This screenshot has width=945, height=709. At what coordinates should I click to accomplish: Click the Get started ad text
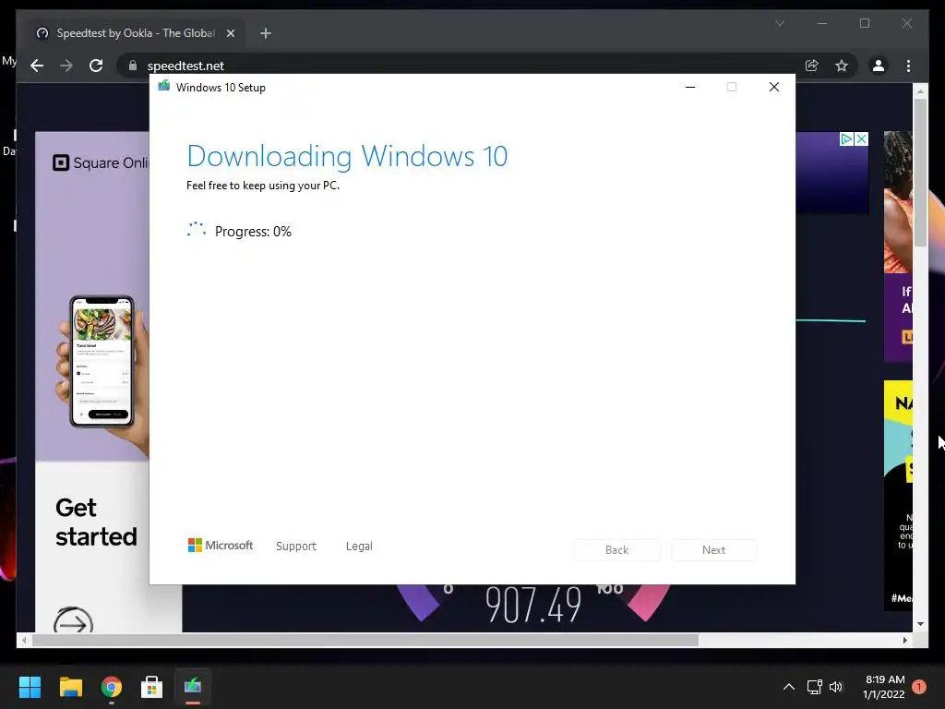tap(96, 523)
